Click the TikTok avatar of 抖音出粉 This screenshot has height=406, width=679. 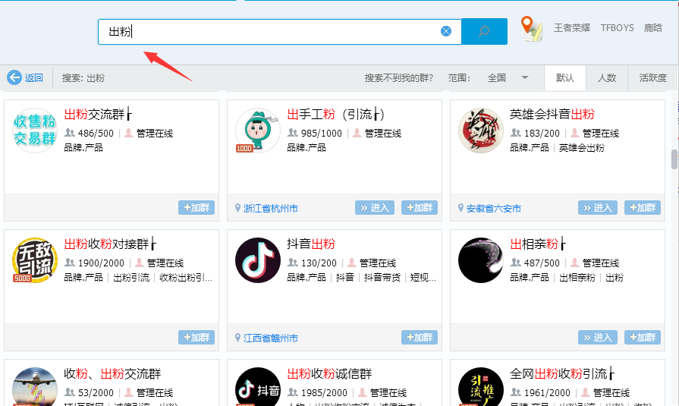(258, 260)
